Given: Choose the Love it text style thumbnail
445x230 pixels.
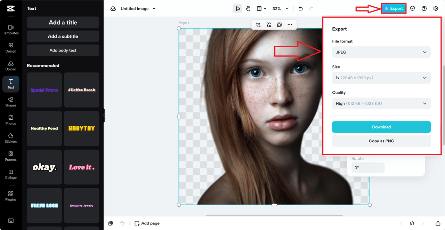Looking at the screenshot, I should point(82,167).
